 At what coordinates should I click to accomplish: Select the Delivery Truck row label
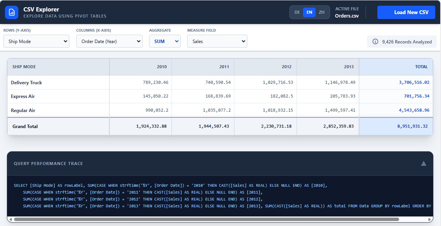[27, 83]
